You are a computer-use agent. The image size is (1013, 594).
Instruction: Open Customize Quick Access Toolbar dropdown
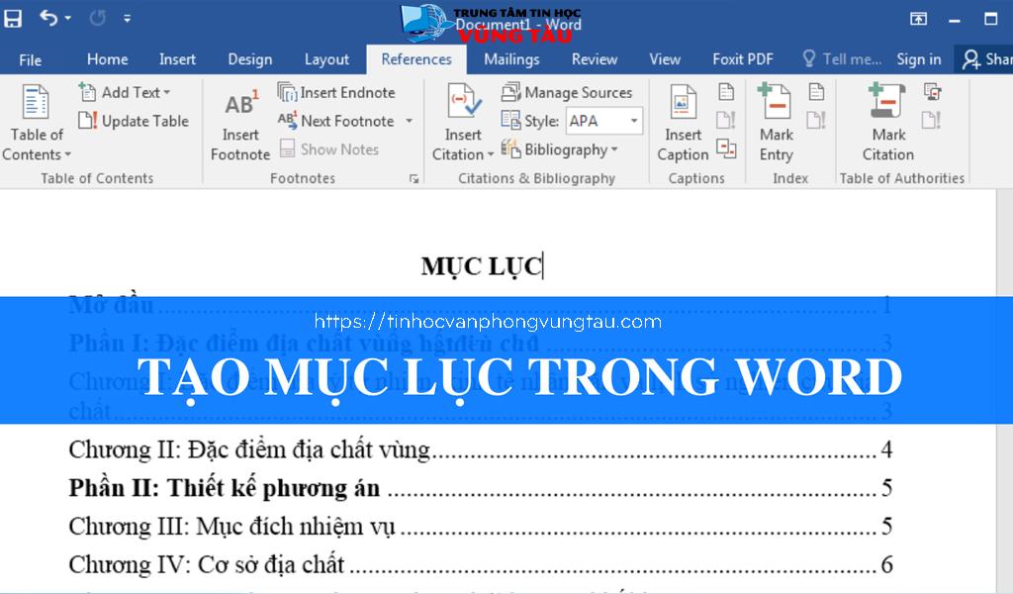click(x=128, y=18)
